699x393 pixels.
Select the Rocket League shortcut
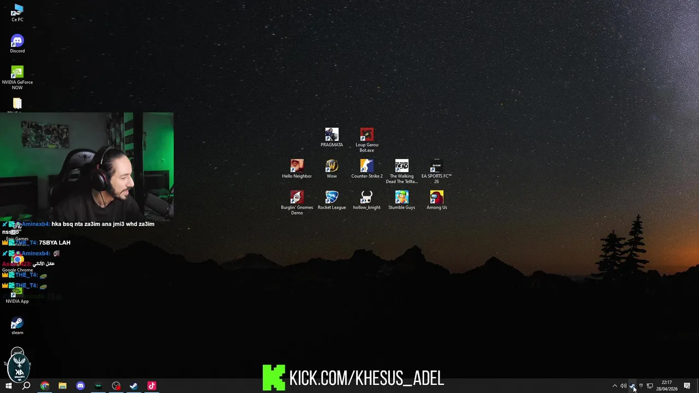331,200
